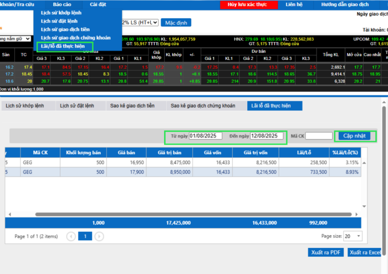Open the nắm giữ dropdown
Viewport: 388px width, 274px height.
click(x=16, y=39)
